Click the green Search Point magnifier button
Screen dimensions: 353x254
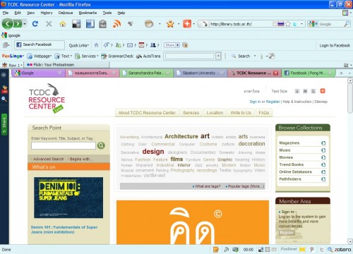tap(101, 145)
